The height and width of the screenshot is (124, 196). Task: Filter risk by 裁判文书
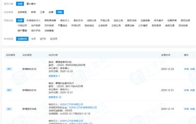coord(78,20)
